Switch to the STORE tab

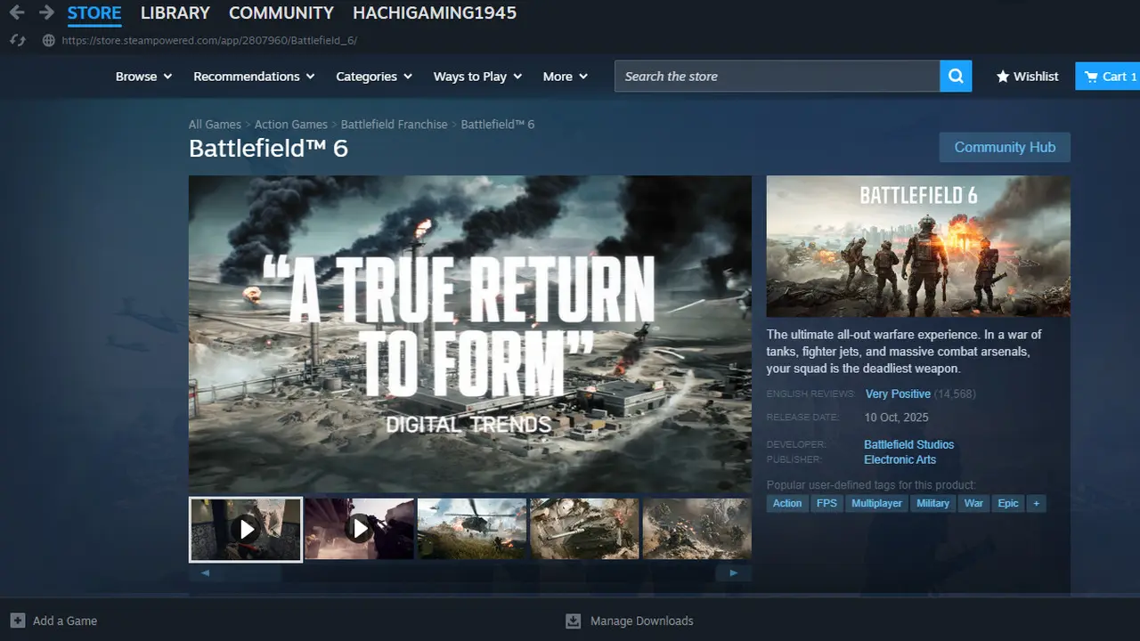tap(94, 13)
